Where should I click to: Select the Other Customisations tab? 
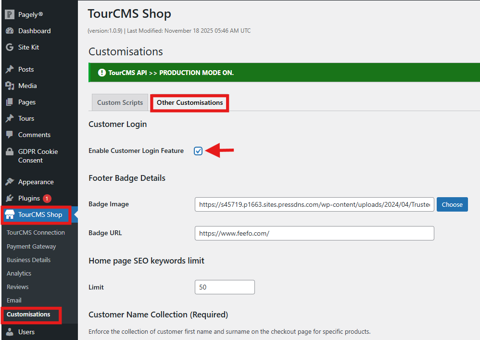(x=190, y=102)
